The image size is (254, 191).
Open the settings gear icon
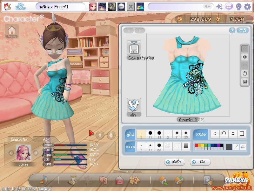click(x=247, y=7)
